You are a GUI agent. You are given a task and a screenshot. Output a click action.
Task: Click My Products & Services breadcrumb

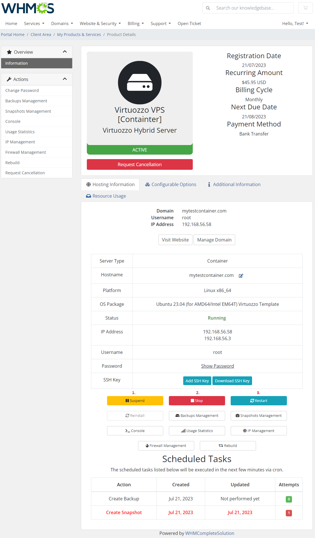(x=79, y=35)
